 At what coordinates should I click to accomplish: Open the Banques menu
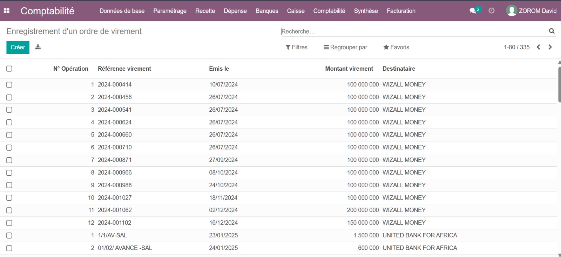tap(266, 11)
